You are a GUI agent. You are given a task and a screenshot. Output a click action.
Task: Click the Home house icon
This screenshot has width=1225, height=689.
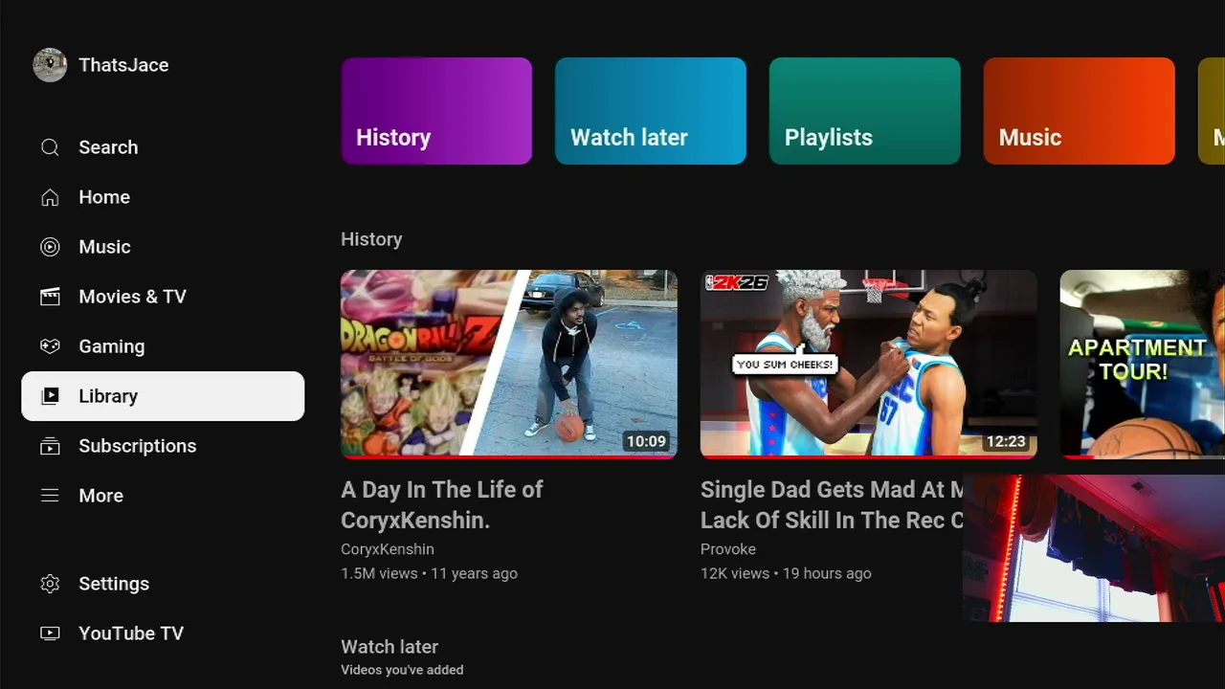pos(50,197)
